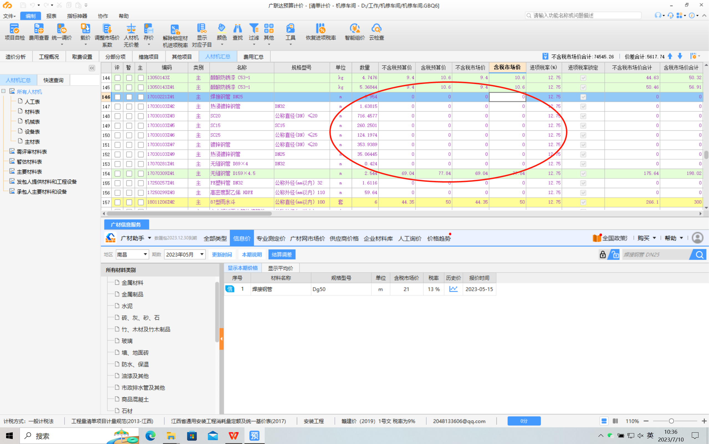Viewport: 709px width, 444px height.
Task: Open the 广材助手 dropdown arrow
Action: point(149,238)
